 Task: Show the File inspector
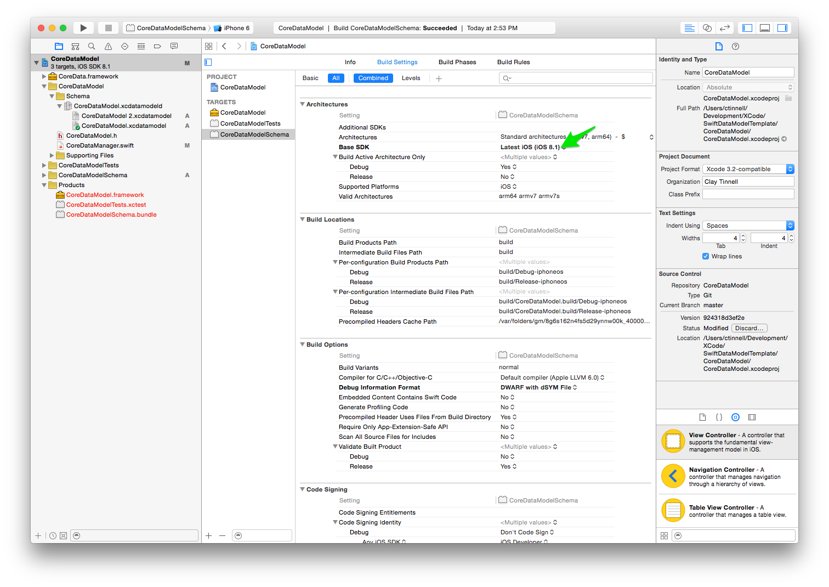click(x=719, y=47)
